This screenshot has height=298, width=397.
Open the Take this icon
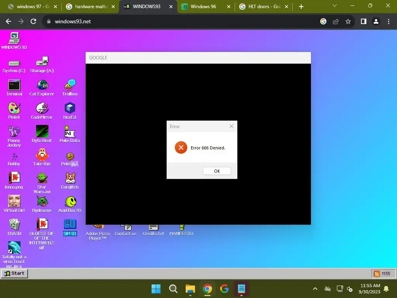pos(42,158)
